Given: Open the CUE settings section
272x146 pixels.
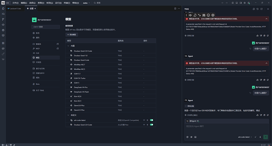Looking at the screenshot, I should 46,53.
